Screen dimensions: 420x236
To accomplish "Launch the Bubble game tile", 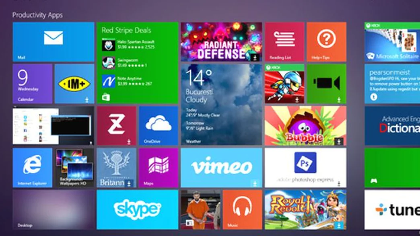I will tap(306, 125).
